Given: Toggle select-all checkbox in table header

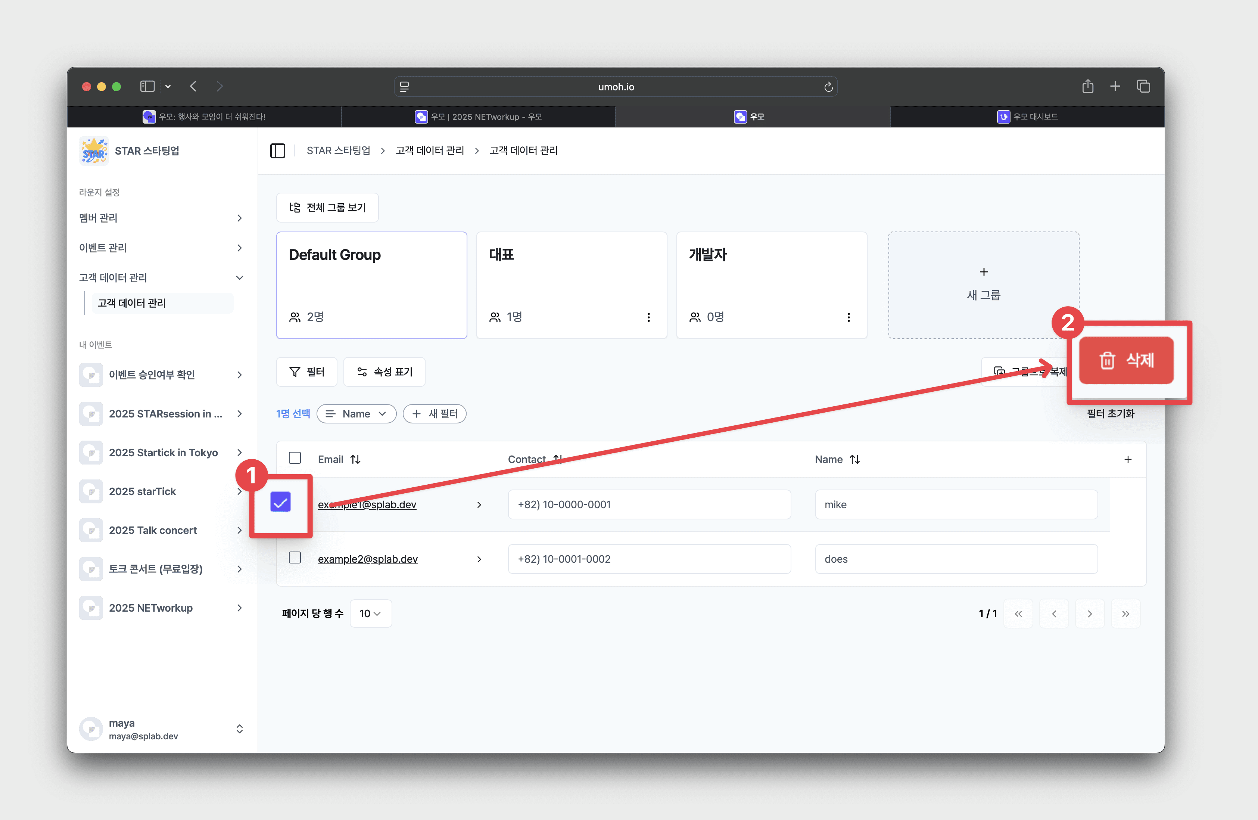Looking at the screenshot, I should (295, 458).
